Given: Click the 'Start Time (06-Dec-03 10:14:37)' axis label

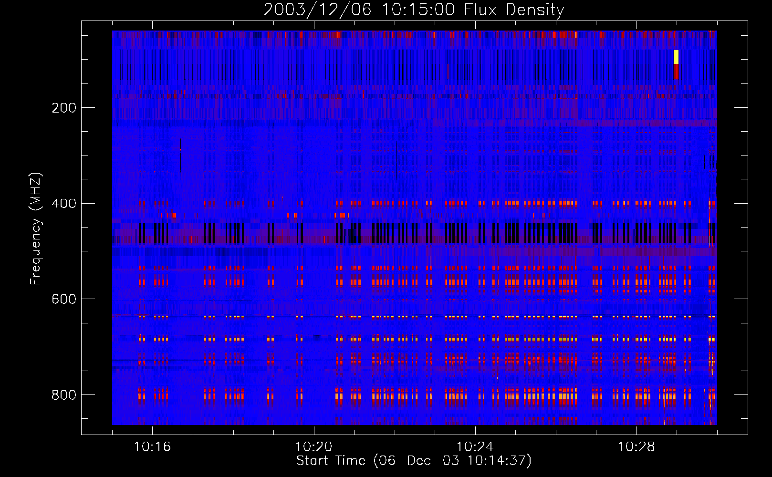Looking at the screenshot, I should pos(414,461).
